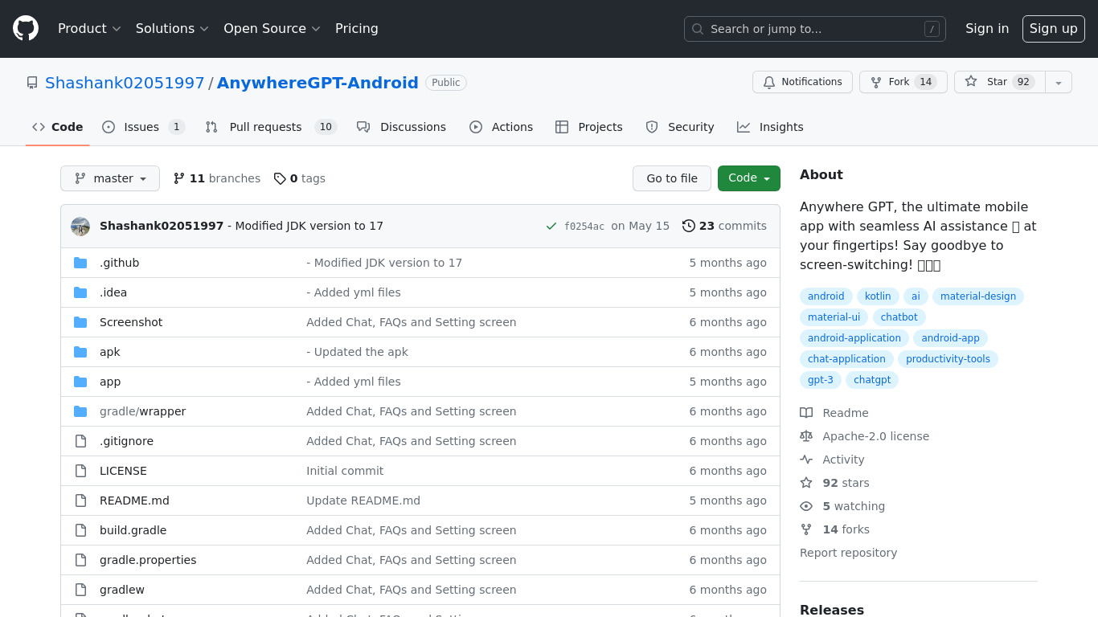Open the star list dropdown arrow
This screenshot has height=617, width=1098.
pos(1059,82)
